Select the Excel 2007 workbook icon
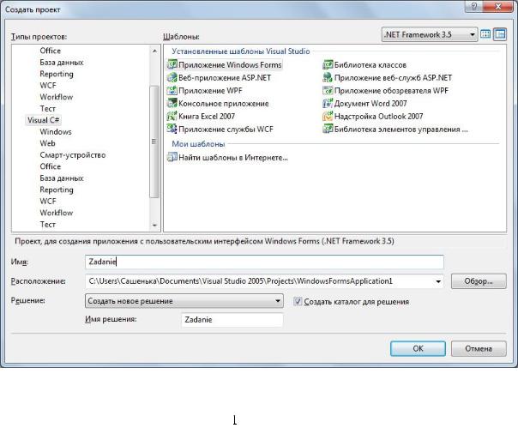The width and height of the screenshot is (518, 428). (x=172, y=116)
